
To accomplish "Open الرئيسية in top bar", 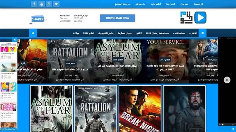I will point(198,4).
